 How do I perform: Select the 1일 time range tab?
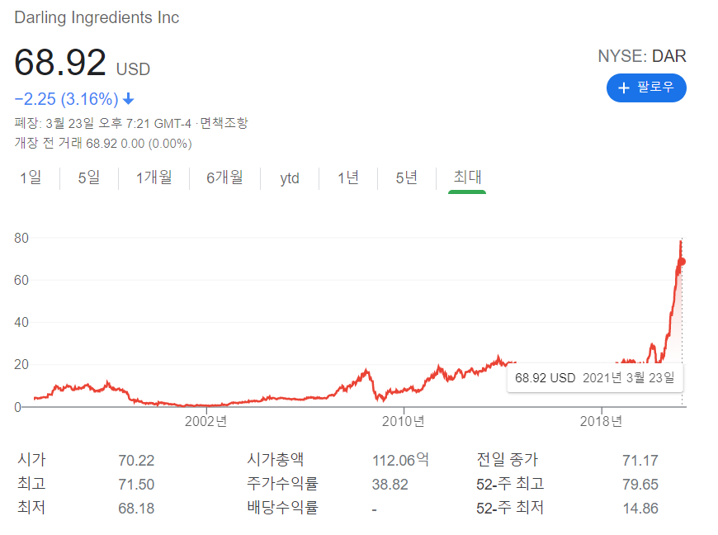coord(31,178)
